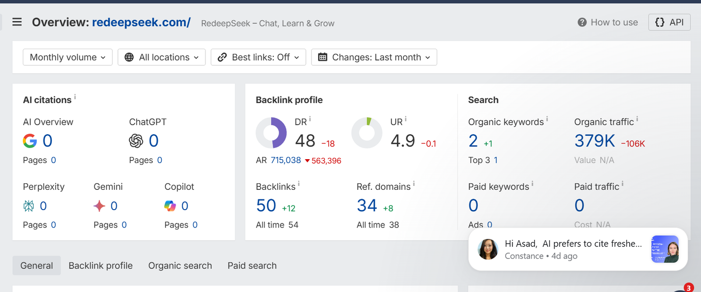Switch to the Backlink profile tab
Image resolution: width=701 pixels, height=292 pixels.
[101, 266]
